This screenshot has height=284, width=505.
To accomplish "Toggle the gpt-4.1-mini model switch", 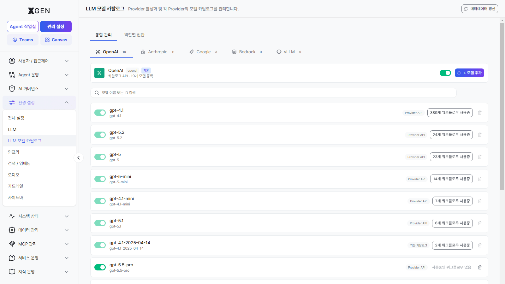I will coord(100,201).
